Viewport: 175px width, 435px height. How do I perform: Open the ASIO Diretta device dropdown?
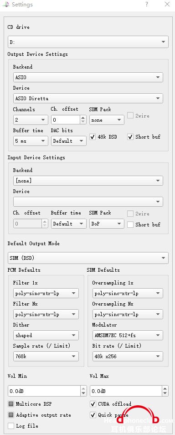(x=88, y=98)
